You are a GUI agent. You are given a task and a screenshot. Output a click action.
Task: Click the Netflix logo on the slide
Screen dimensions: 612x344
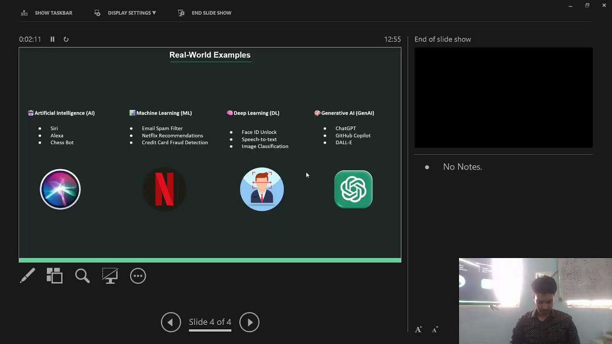click(164, 189)
